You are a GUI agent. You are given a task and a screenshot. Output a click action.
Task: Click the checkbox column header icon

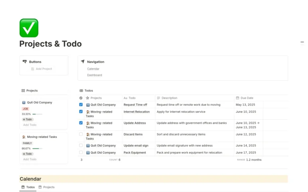pyautogui.click(x=81, y=98)
